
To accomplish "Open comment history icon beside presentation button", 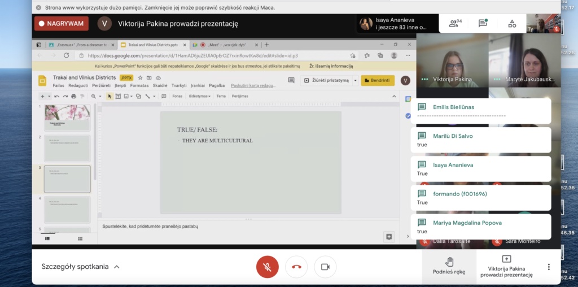I will [291, 80].
